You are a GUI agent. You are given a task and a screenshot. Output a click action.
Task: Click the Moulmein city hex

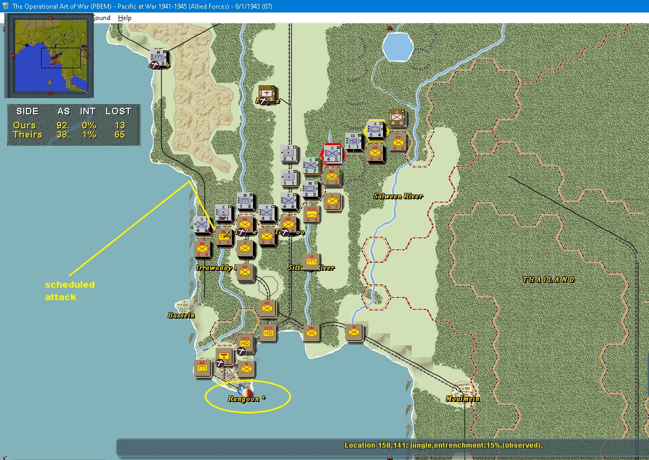(463, 391)
